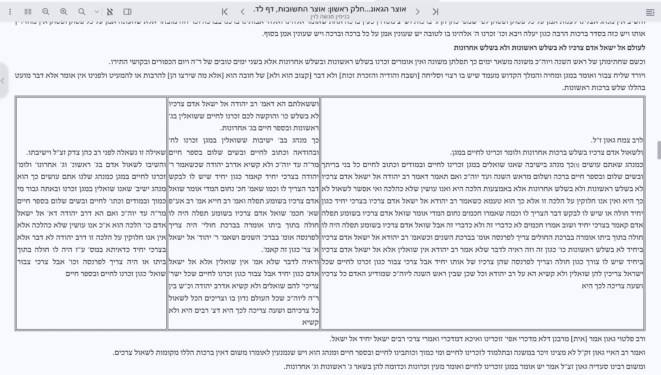Click text לרב צמח גאון ז"ל
The height and width of the screenshot is (375, 661).
[x=617, y=140]
